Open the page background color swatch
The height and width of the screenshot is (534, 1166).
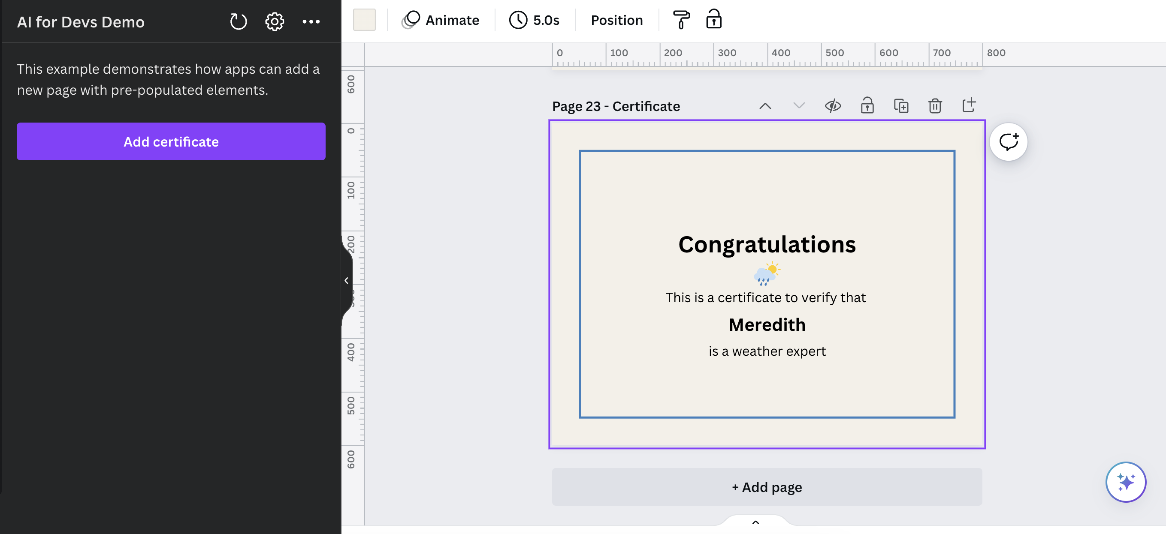(x=364, y=20)
